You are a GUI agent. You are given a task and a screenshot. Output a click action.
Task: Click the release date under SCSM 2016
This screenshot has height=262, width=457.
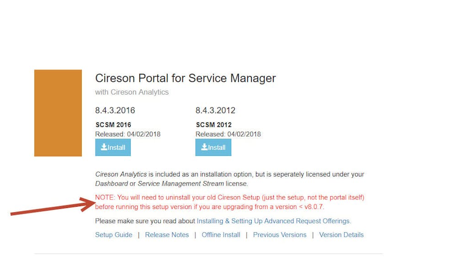[x=128, y=134]
